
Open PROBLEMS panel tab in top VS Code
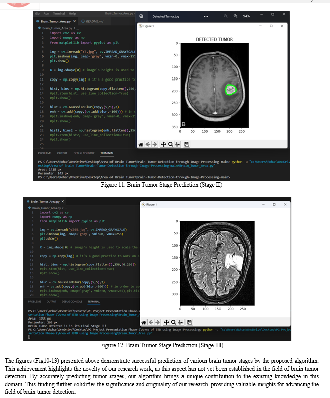[45, 153]
